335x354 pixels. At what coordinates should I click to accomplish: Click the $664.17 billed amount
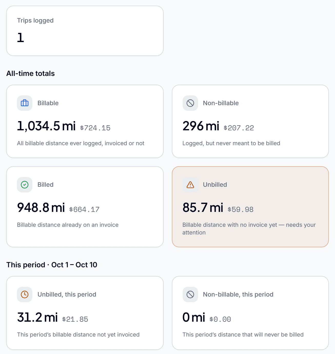[x=84, y=209]
